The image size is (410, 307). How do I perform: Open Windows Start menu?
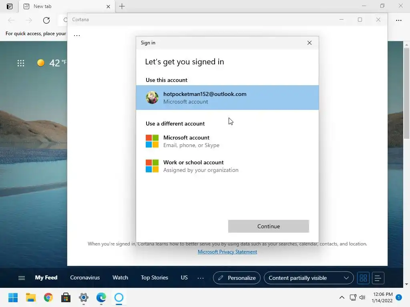coord(13,297)
